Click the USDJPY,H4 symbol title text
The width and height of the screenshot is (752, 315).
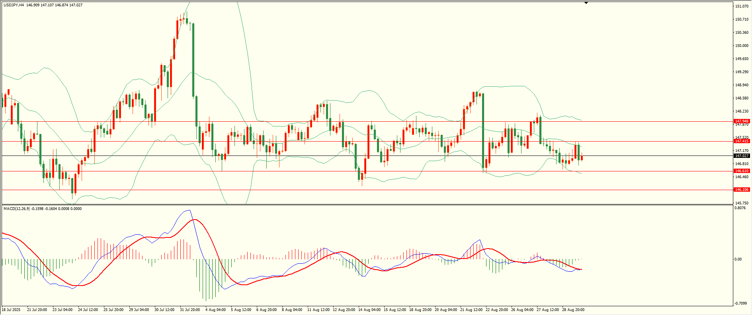coord(14,5)
